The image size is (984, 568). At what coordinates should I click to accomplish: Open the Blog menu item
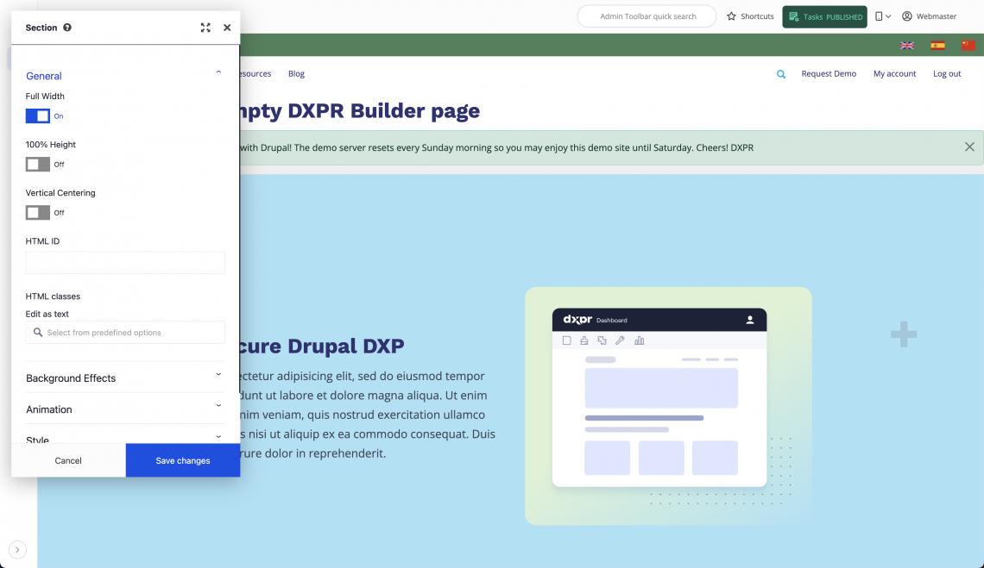(x=296, y=74)
